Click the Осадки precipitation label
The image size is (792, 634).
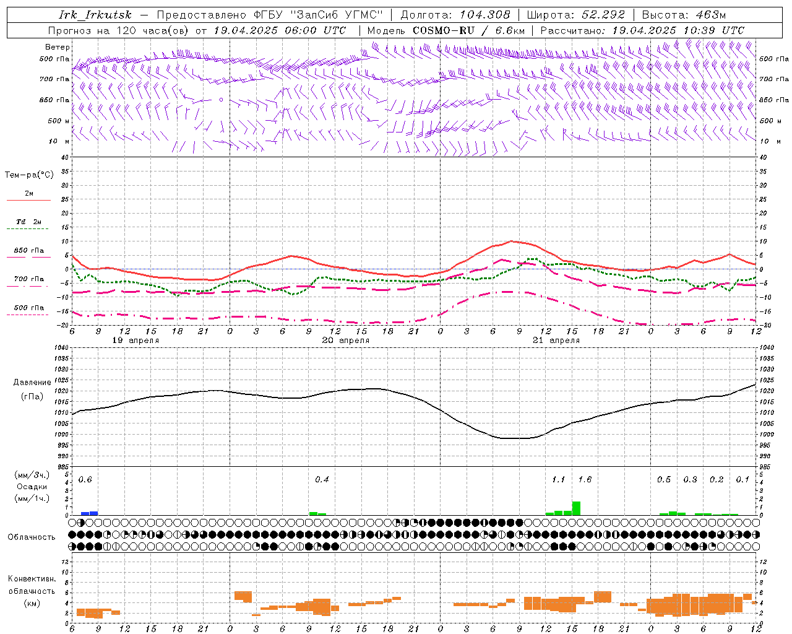coord(32,487)
